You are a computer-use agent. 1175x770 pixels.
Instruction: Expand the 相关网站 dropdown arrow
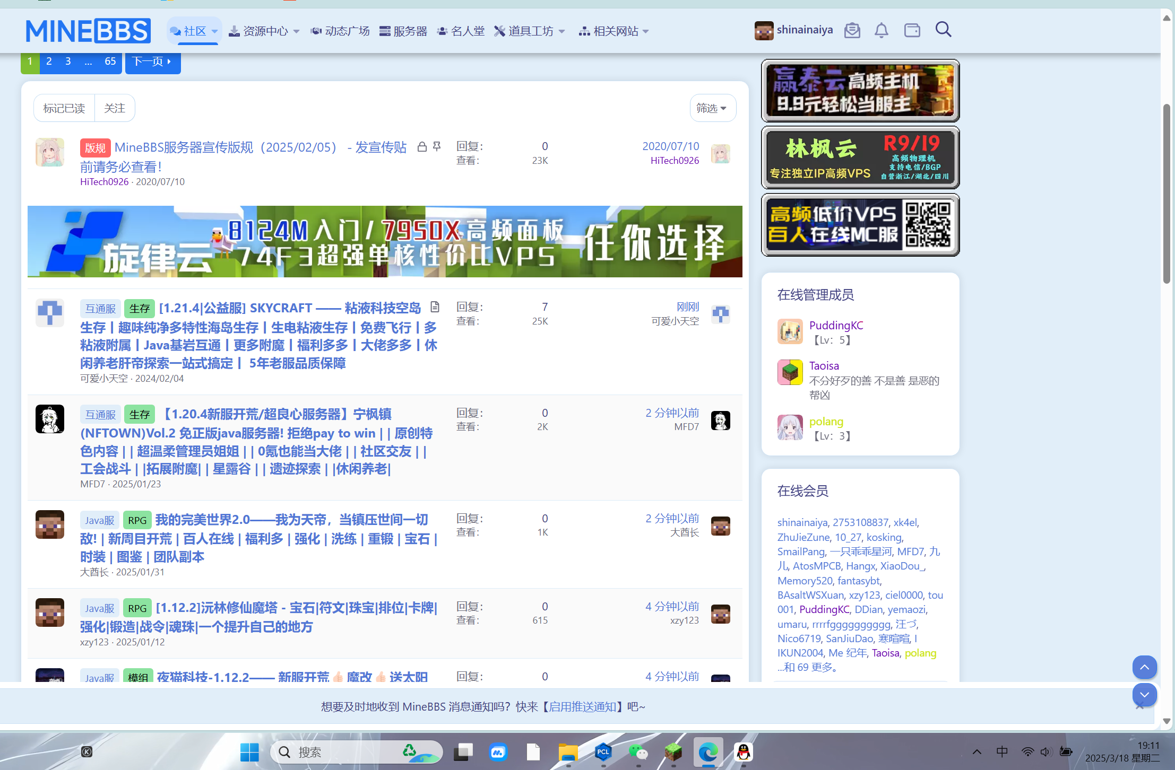click(x=645, y=31)
